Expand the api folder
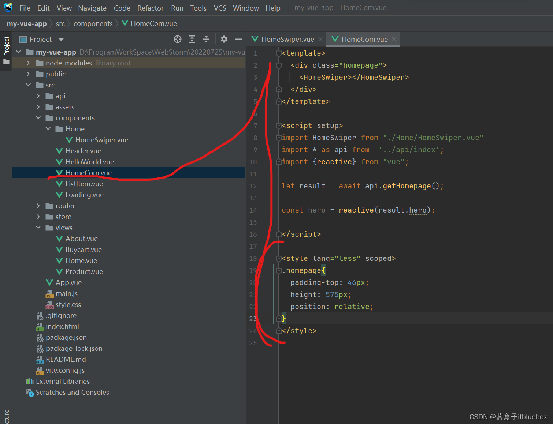Image resolution: width=553 pixels, height=424 pixels. click(38, 96)
